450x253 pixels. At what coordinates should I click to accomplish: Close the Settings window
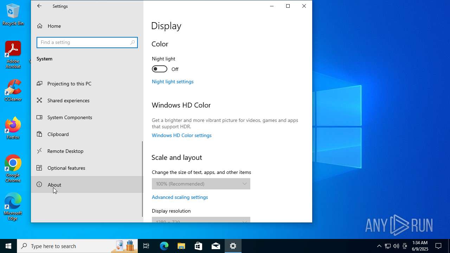coord(304,6)
